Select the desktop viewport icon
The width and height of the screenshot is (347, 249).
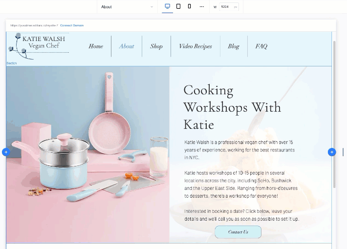click(168, 6)
